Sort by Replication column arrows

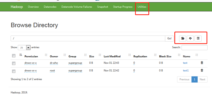point(155,55)
